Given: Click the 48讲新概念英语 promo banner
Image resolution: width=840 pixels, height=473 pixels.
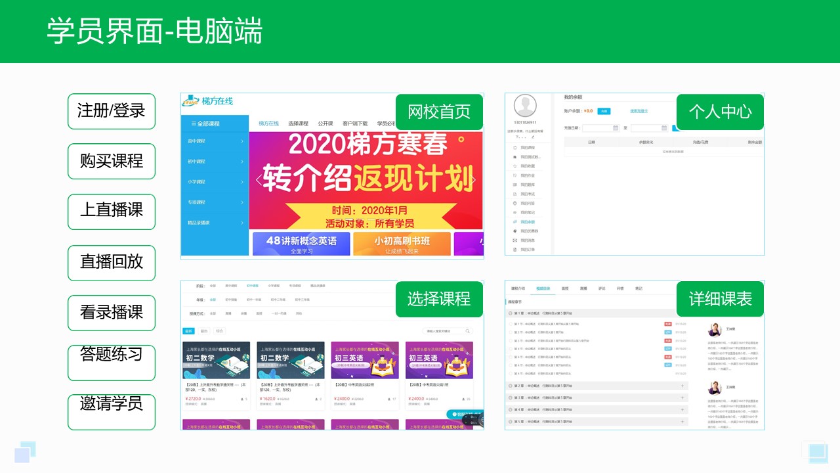Looking at the screenshot, I should click(x=301, y=244).
